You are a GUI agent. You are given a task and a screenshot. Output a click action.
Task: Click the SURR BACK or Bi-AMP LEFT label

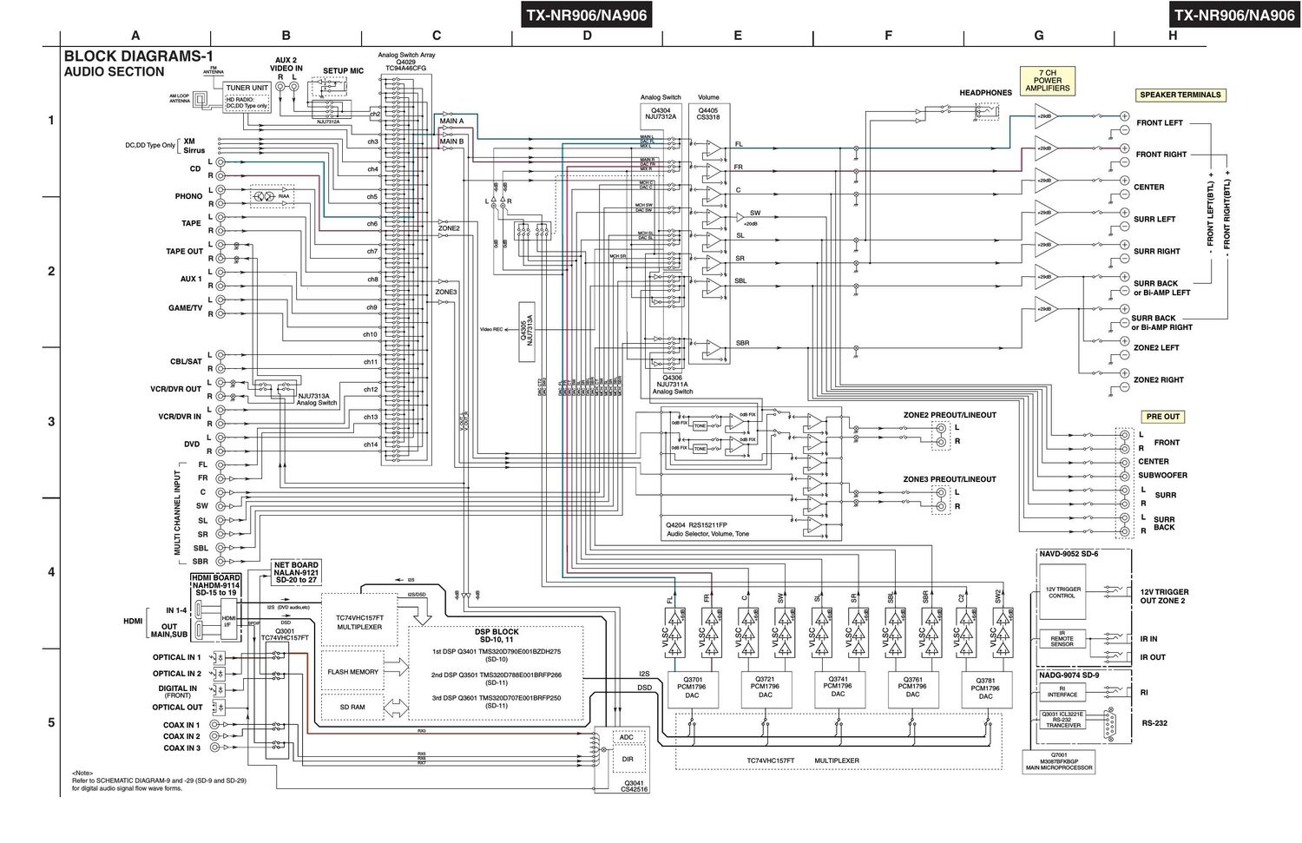[1161, 288]
